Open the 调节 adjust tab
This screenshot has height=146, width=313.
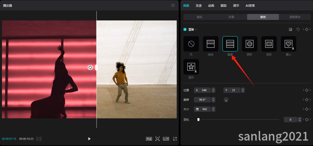point(236,5)
